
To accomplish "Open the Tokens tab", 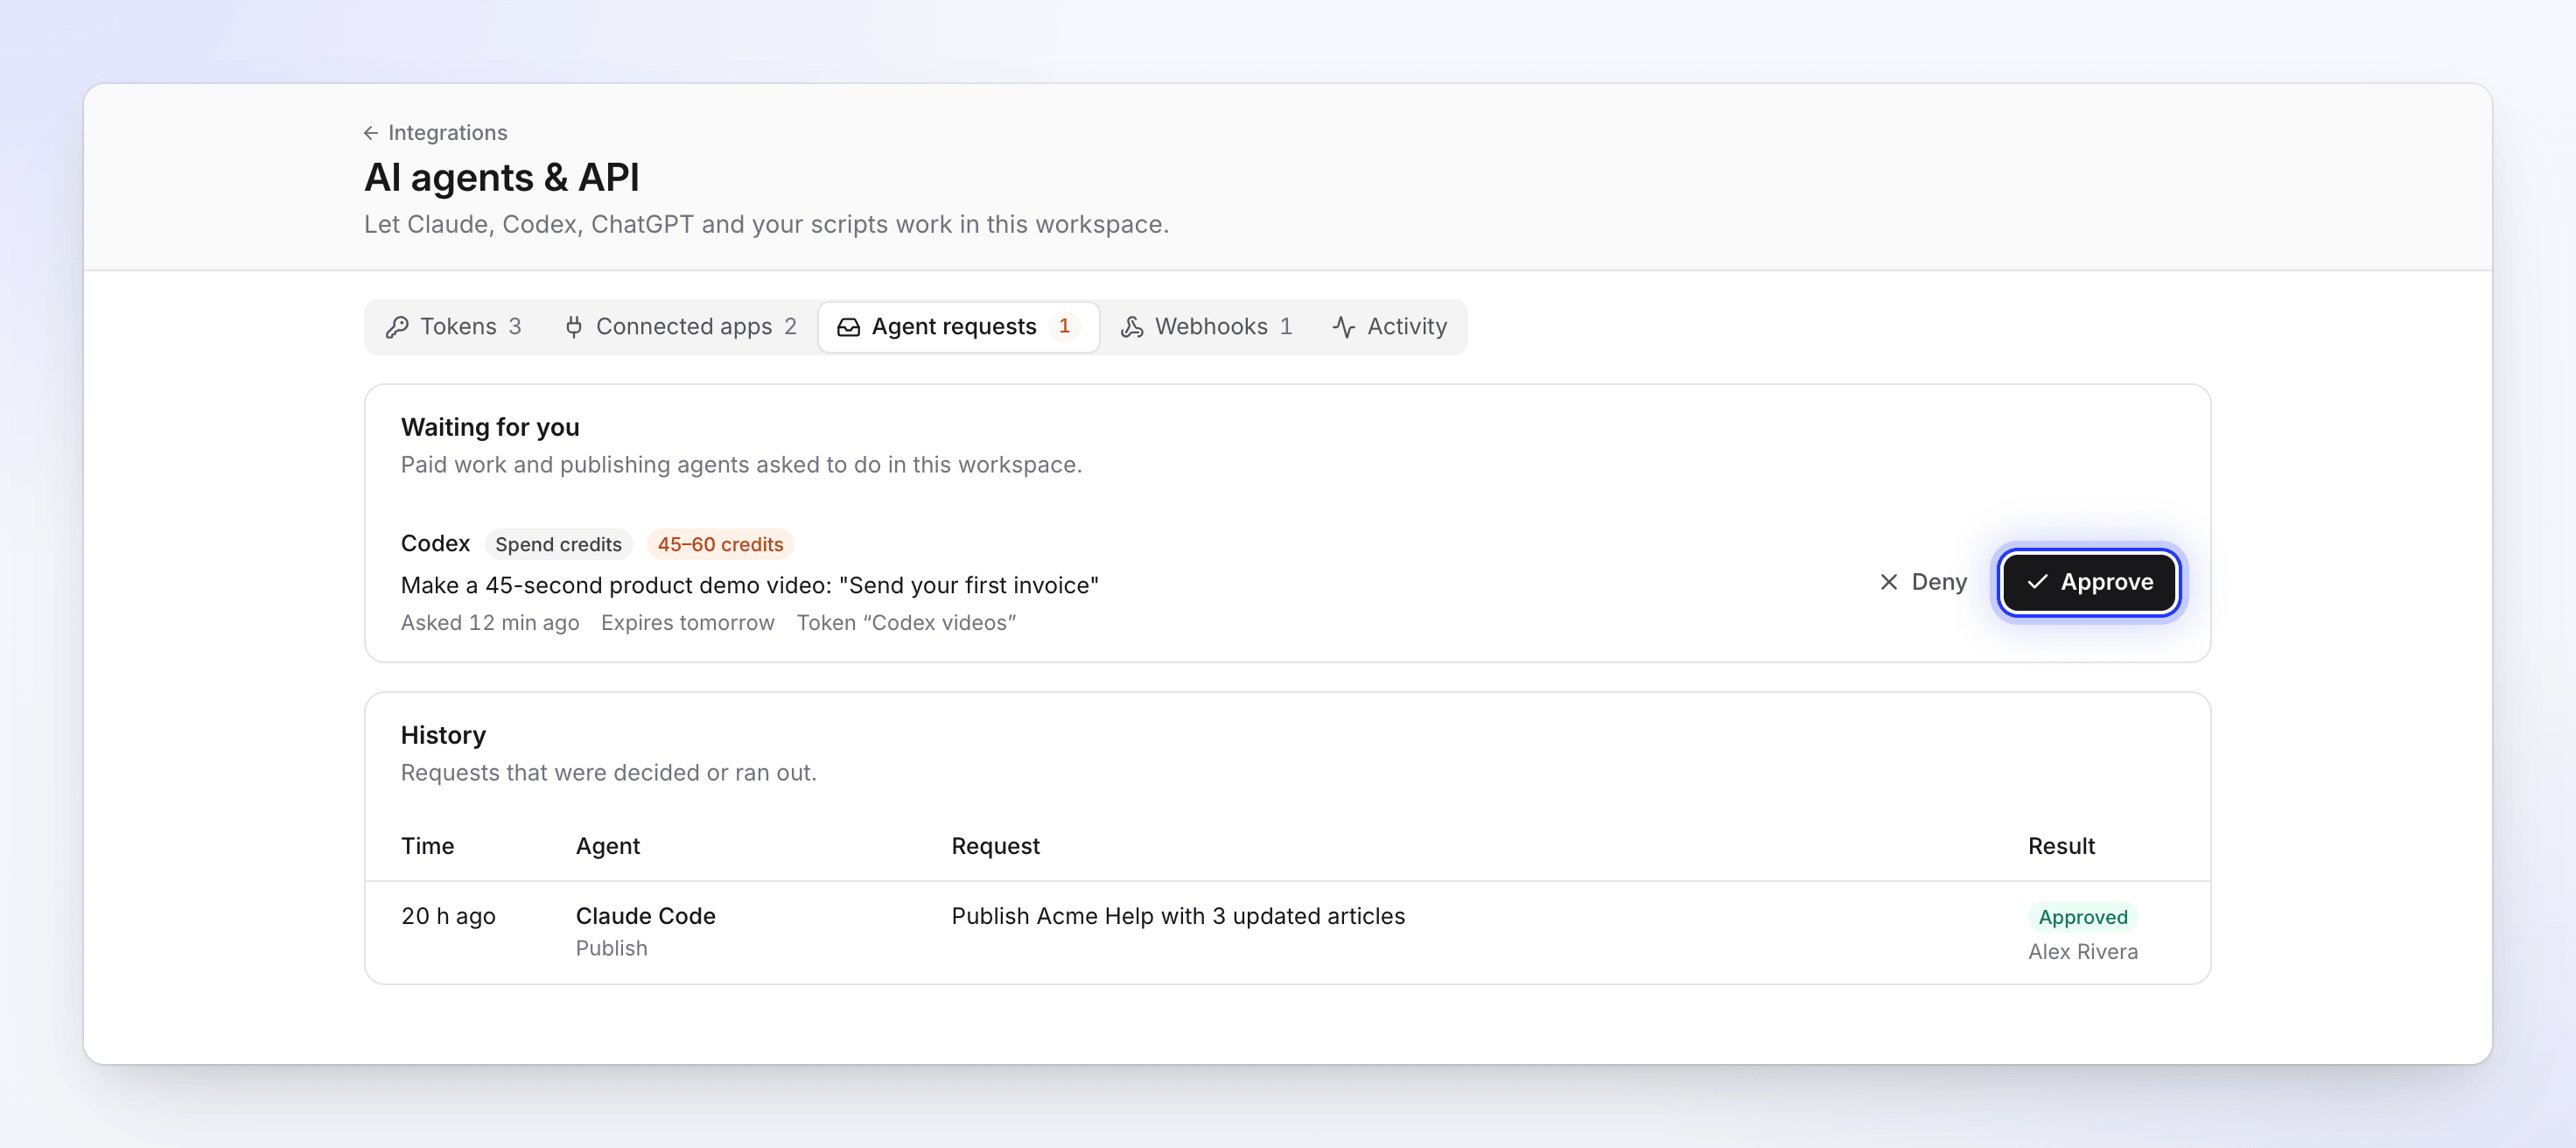I will coord(453,327).
